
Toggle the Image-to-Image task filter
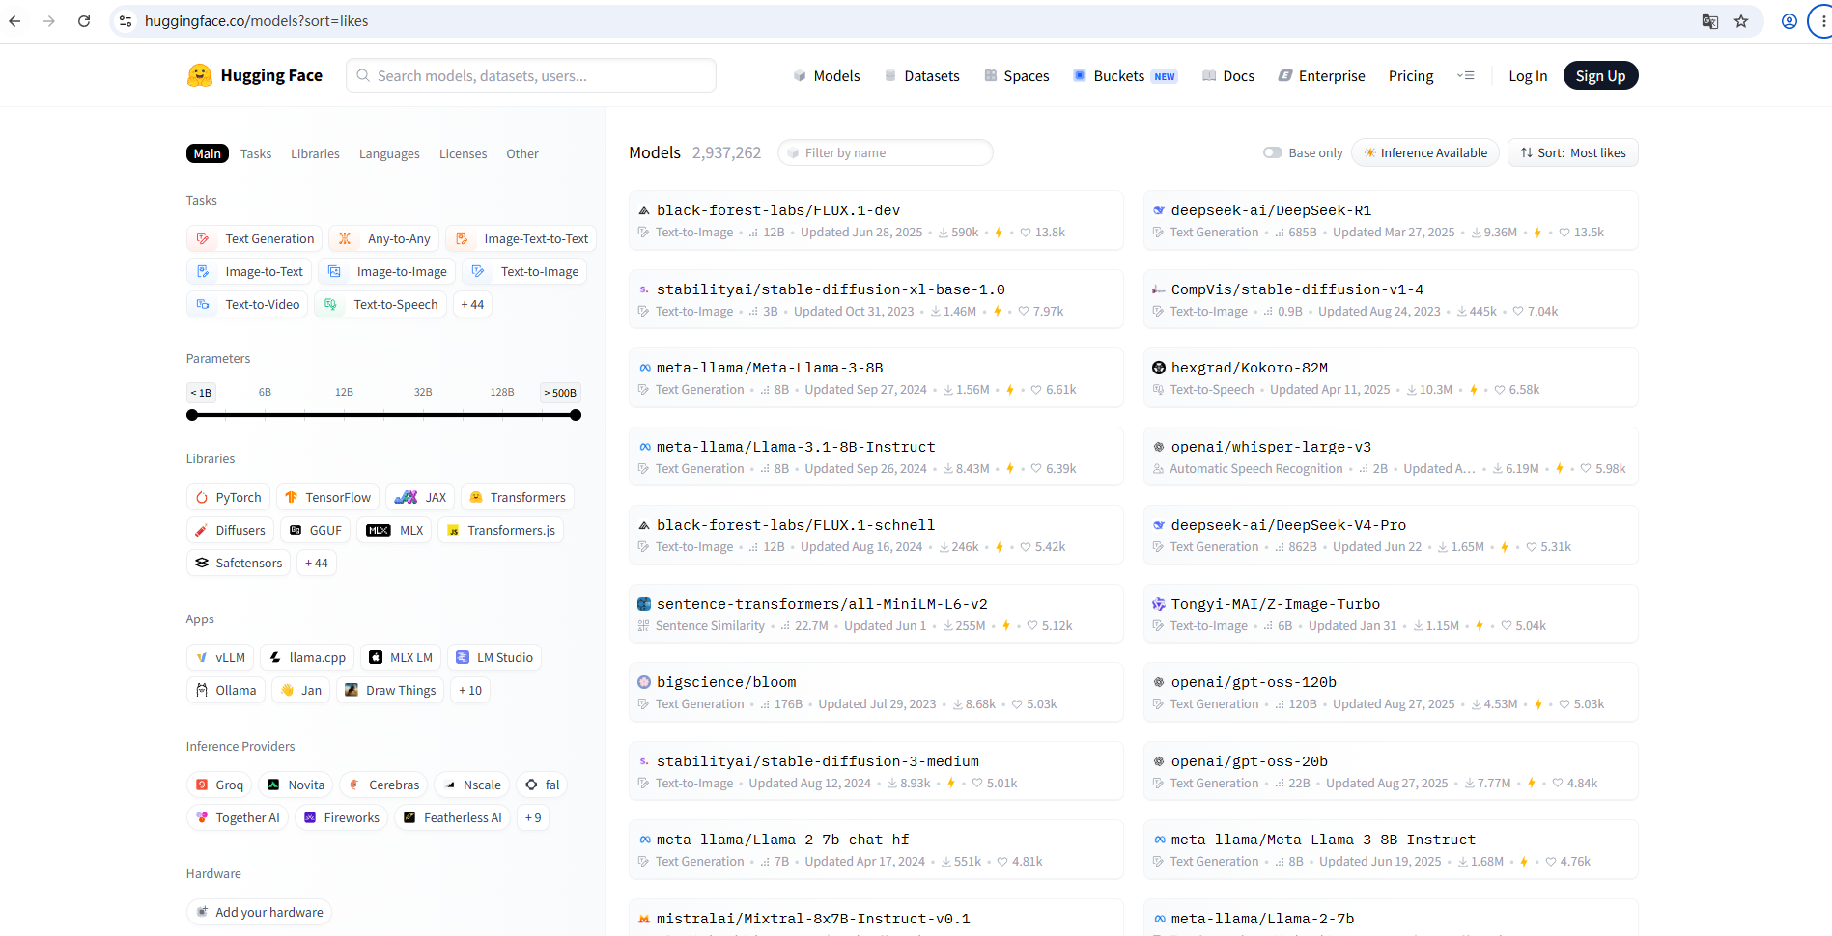387,271
